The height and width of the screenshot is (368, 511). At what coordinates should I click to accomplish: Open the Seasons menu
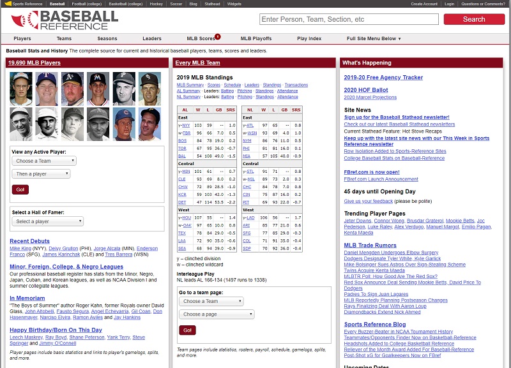pyautogui.click(x=107, y=38)
